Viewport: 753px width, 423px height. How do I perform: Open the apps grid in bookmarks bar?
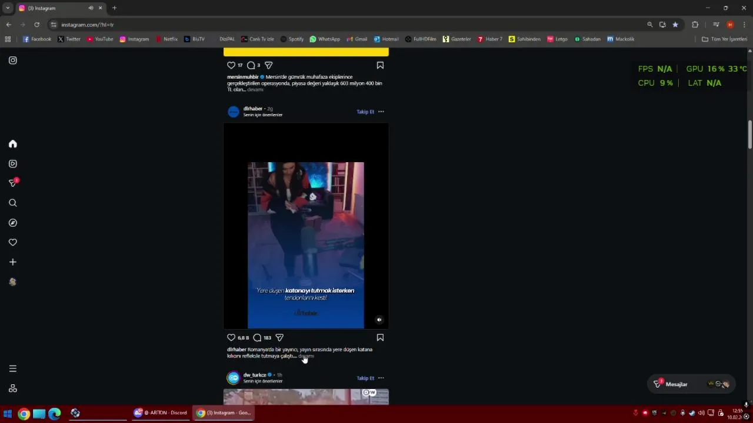8,39
